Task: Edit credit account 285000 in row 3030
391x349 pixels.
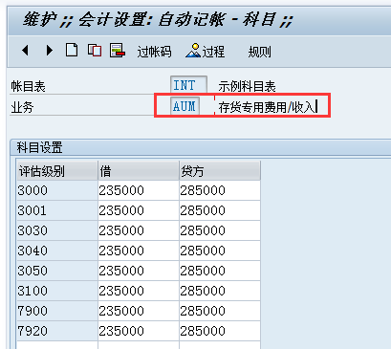Action: tap(220, 230)
